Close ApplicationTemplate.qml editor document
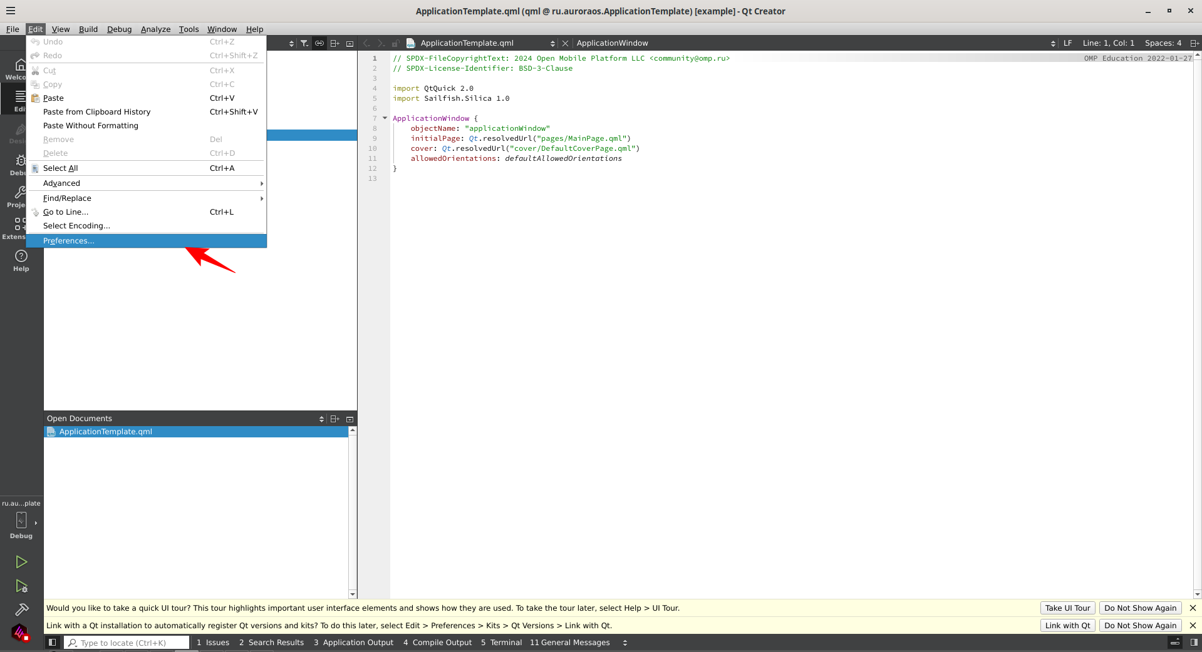This screenshot has width=1202, height=652. tap(565, 43)
